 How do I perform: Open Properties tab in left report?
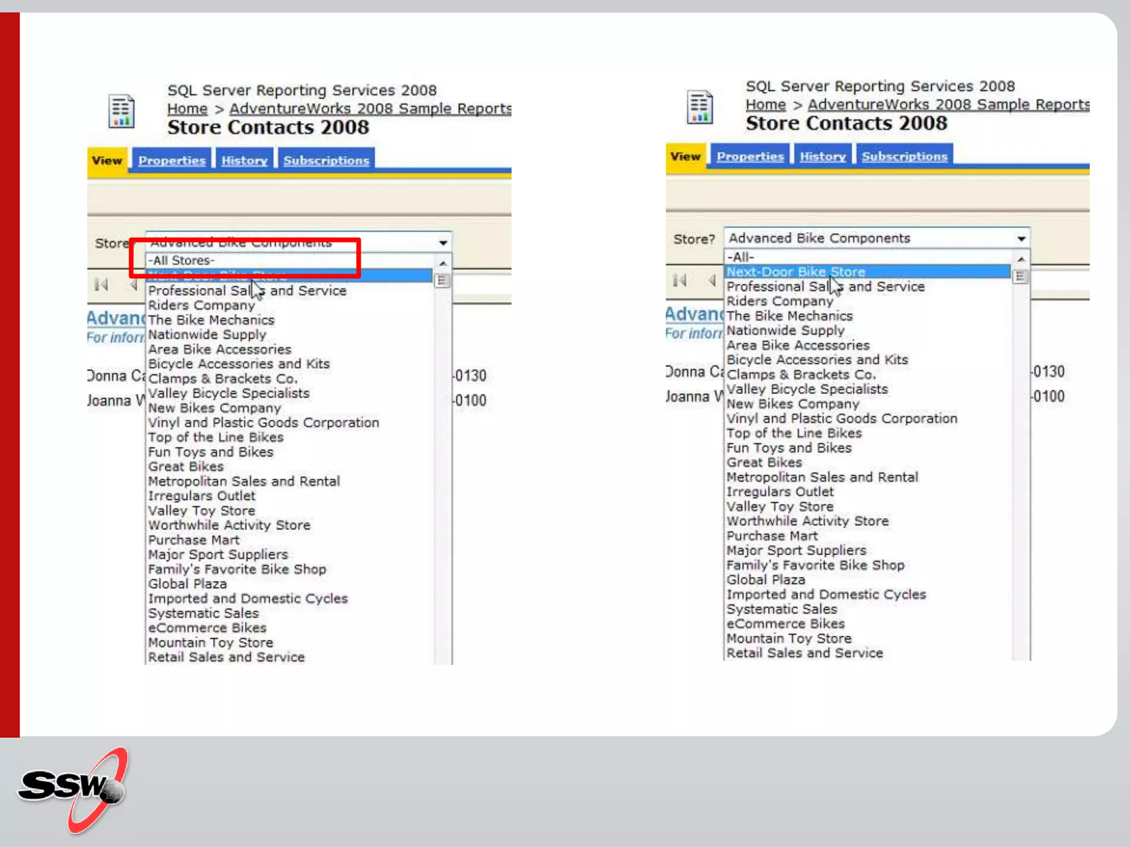(x=172, y=160)
